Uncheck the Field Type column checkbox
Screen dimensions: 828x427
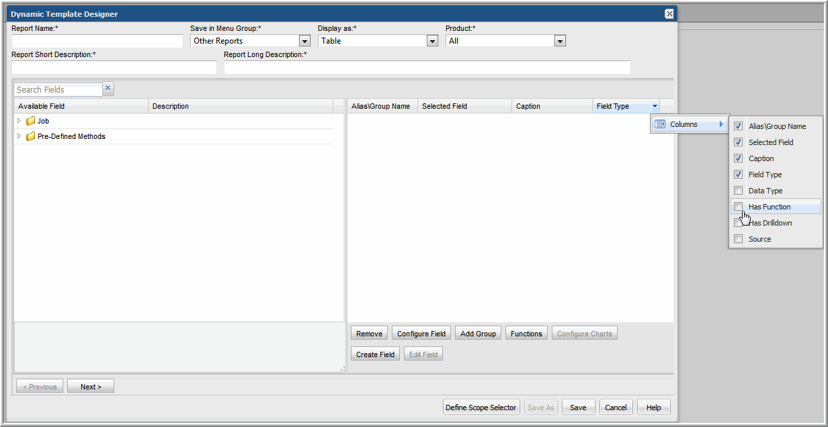coord(739,175)
